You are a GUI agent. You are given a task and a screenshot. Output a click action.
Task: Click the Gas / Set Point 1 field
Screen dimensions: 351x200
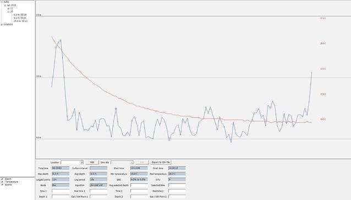pyautogui.click(x=98, y=197)
